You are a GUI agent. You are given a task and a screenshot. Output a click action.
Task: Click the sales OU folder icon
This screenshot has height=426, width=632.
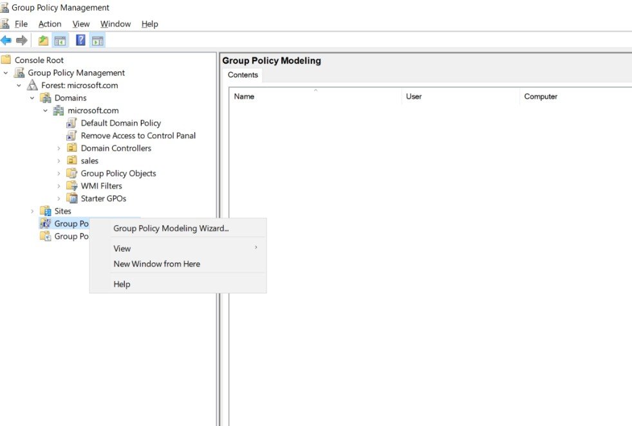point(71,160)
